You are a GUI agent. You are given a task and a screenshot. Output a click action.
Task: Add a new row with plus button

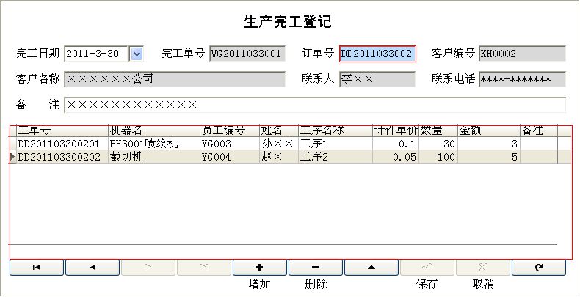point(260,268)
